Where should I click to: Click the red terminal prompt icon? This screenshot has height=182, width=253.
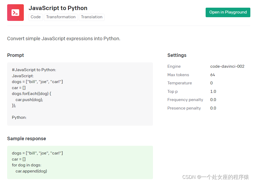click(x=15, y=12)
